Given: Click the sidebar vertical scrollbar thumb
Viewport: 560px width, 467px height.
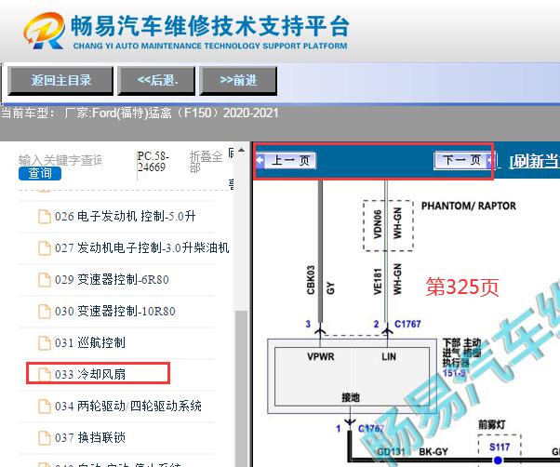Looking at the screenshot, I should [243, 389].
